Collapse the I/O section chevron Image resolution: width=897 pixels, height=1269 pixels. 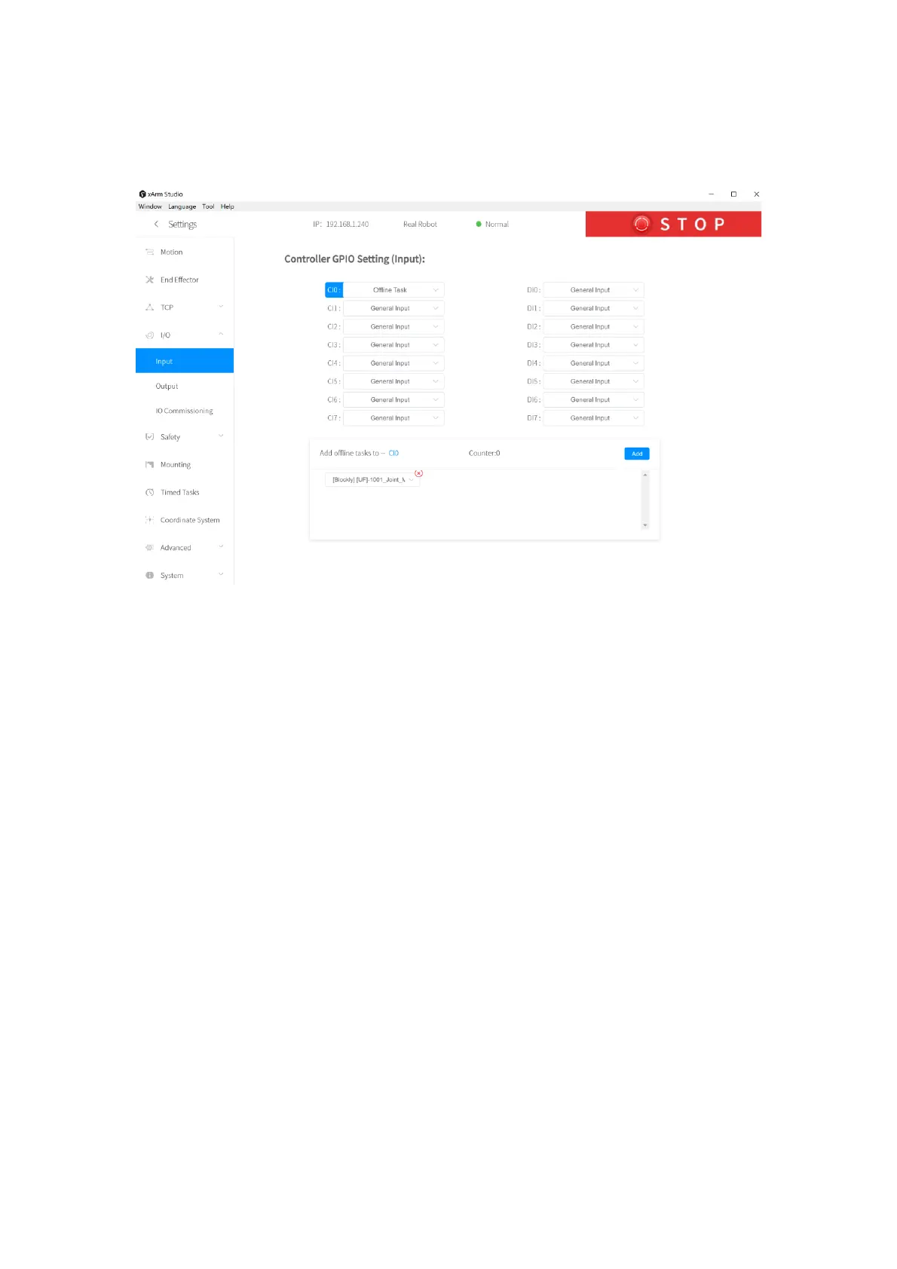[x=221, y=335]
